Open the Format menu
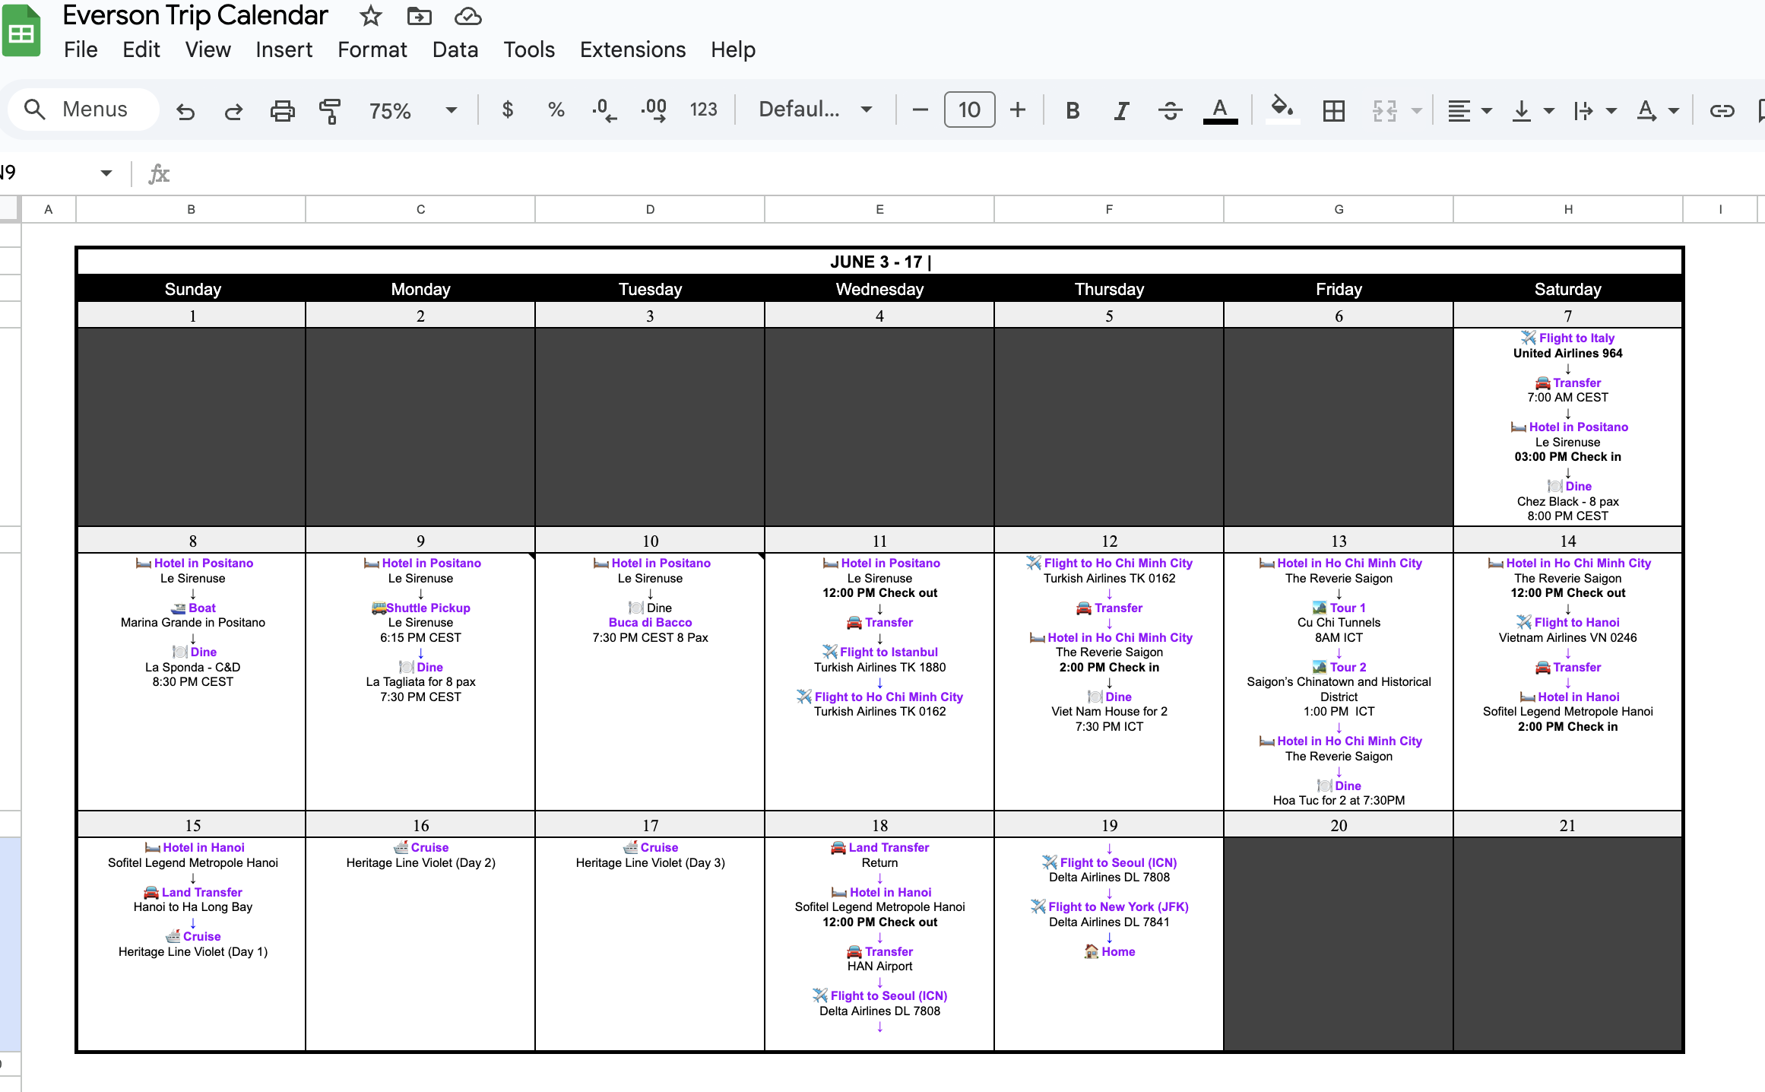Viewport: 1765px width, 1092px height. coord(372,50)
